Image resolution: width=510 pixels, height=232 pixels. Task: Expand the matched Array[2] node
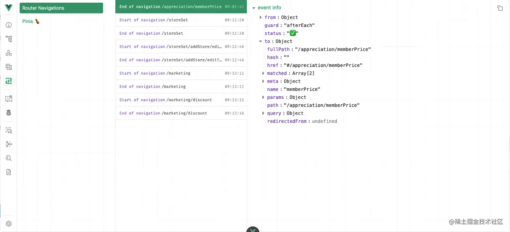click(263, 73)
